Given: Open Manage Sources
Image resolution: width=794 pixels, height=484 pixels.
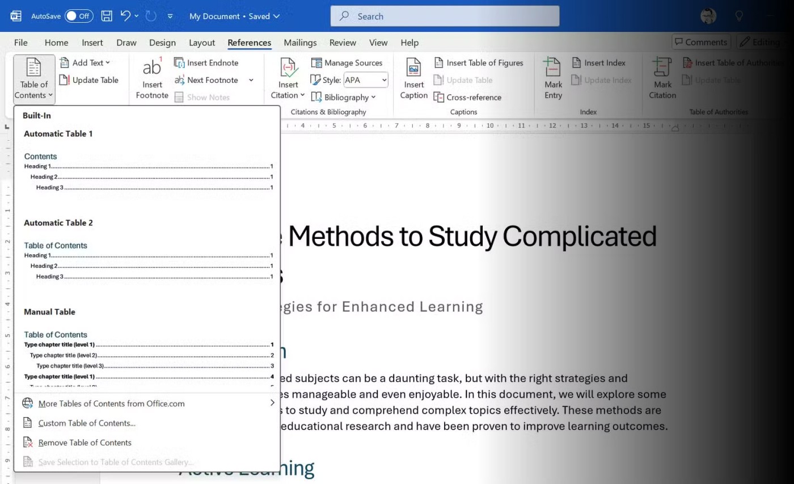Looking at the screenshot, I should click(x=347, y=63).
